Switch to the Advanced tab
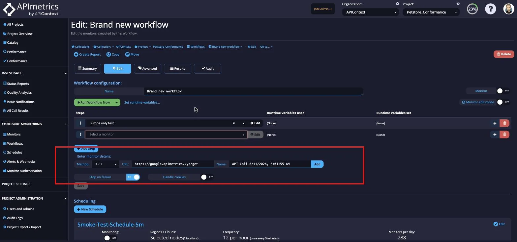The height and width of the screenshot is (242, 517). (147, 68)
